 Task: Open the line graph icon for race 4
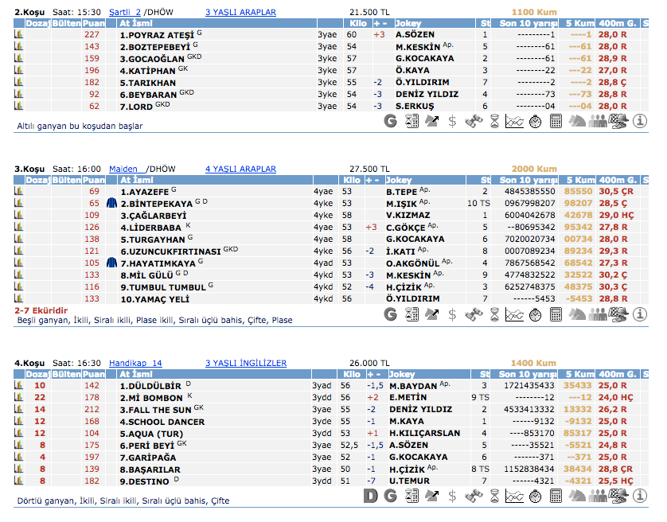tap(515, 496)
